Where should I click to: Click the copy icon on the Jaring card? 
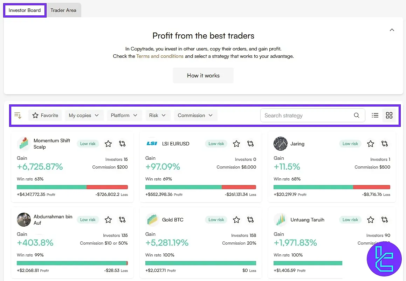(385, 144)
